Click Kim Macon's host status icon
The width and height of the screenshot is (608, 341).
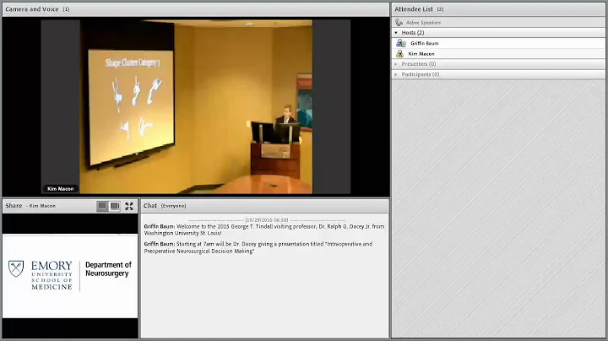pos(399,53)
